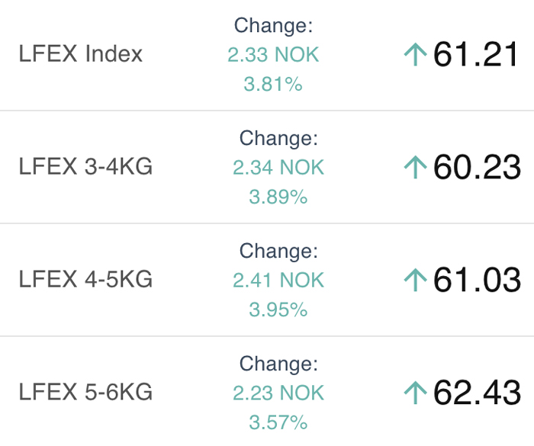Select the LFEX 3-4KG label
The height and width of the screenshot is (446, 534).
click(85, 166)
